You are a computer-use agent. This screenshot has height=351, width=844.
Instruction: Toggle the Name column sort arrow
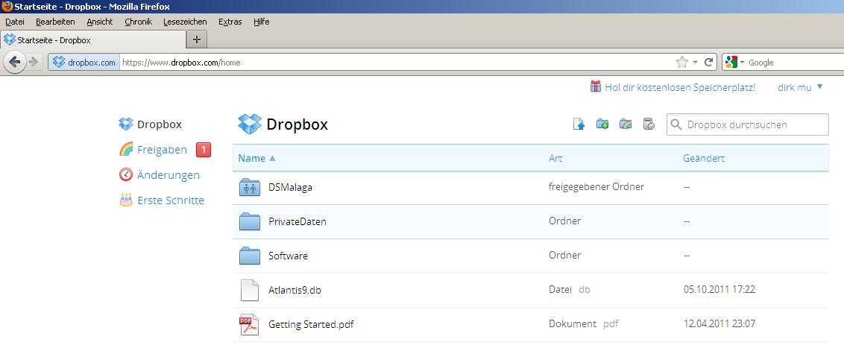click(272, 158)
